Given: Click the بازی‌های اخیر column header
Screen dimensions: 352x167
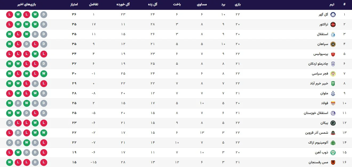Looking at the screenshot, I should pyautogui.click(x=27, y=5).
